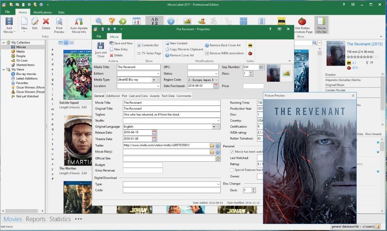Click Remove IMDb association
Viewport: 387px width, 231px height.
click(224, 53)
